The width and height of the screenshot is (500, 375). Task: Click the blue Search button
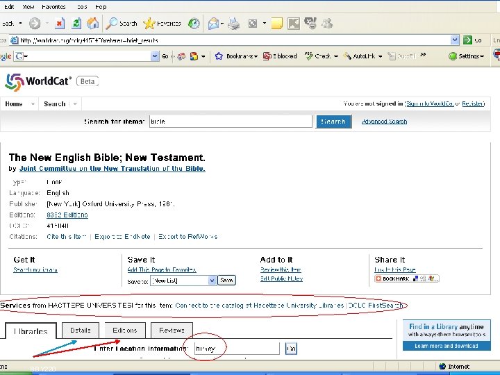(x=333, y=122)
